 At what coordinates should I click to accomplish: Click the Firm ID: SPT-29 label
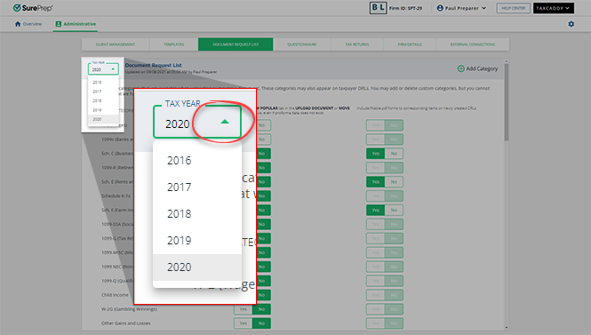[405, 8]
